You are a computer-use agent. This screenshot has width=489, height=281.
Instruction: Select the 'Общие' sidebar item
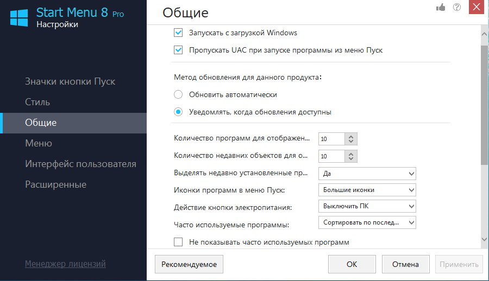coord(73,123)
